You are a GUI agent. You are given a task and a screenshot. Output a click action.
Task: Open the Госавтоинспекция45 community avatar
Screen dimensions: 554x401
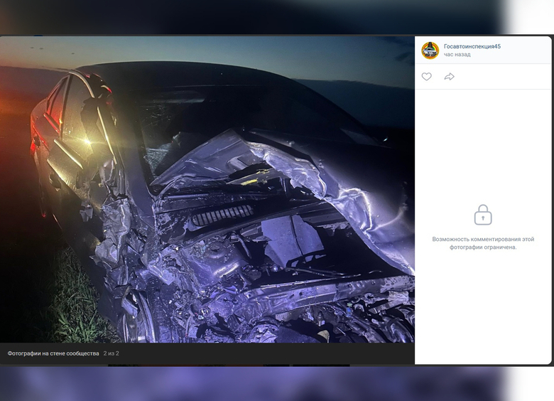tap(430, 50)
